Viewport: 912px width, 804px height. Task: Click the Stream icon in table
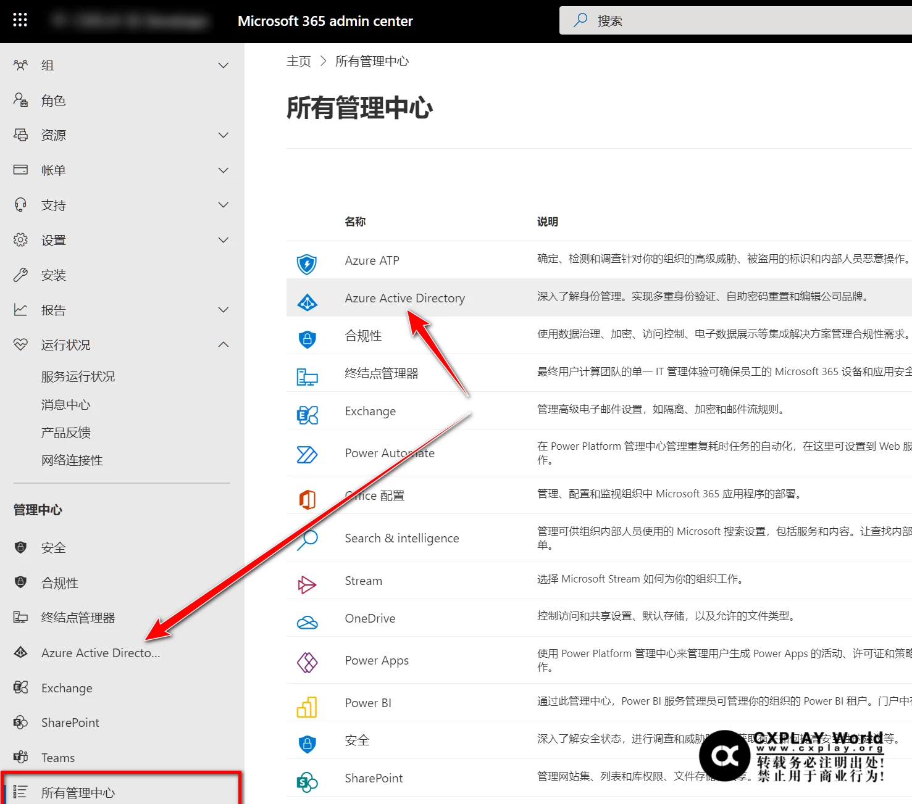[307, 584]
